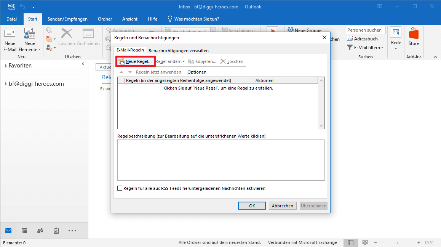Click the three dots navigation options
Image resolution: width=441 pixels, height=247 pixels.
(x=72, y=231)
